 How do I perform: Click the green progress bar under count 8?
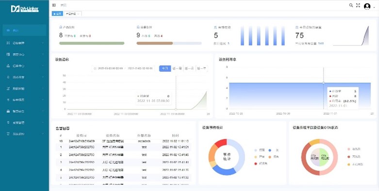click(x=92, y=44)
